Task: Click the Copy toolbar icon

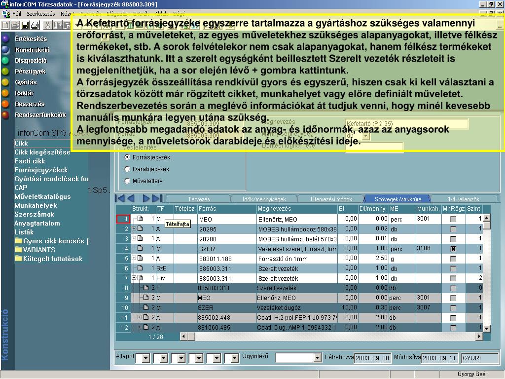Action: pyautogui.click(x=58, y=25)
